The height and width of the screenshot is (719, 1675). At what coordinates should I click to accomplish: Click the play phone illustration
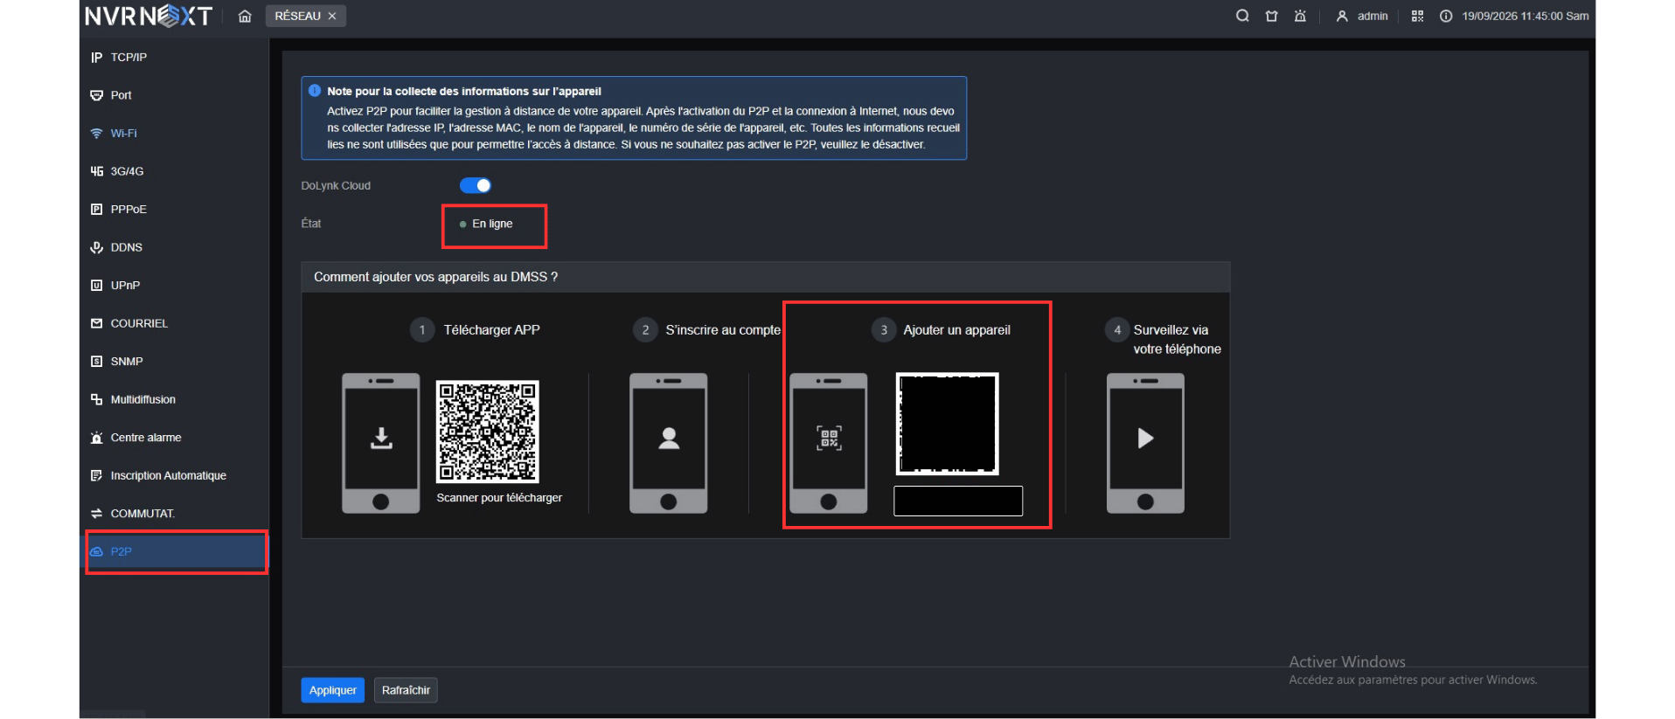click(1145, 443)
